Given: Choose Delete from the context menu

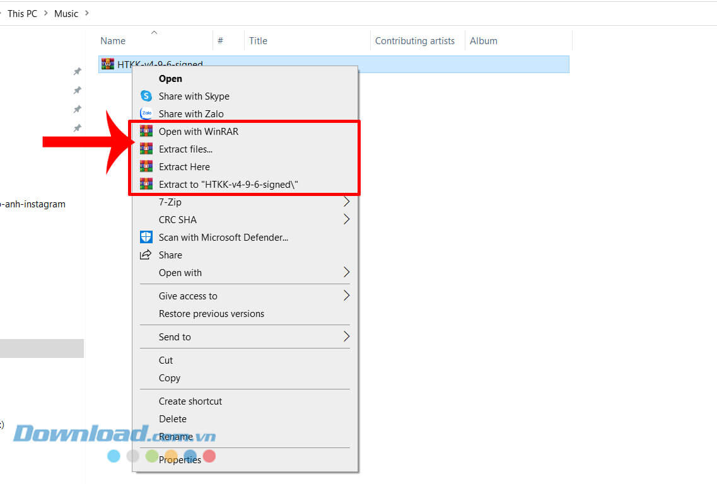Looking at the screenshot, I should click(x=173, y=419).
